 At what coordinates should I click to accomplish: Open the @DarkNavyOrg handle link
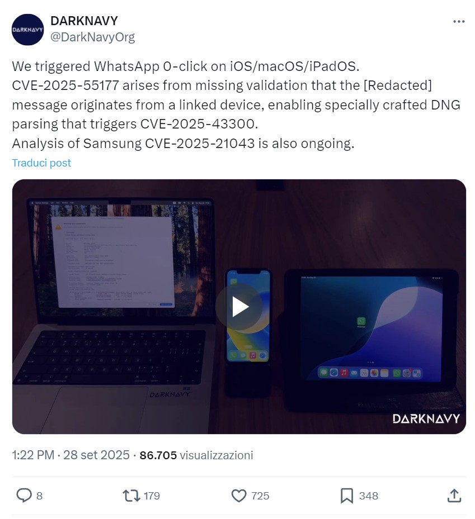click(92, 37)
